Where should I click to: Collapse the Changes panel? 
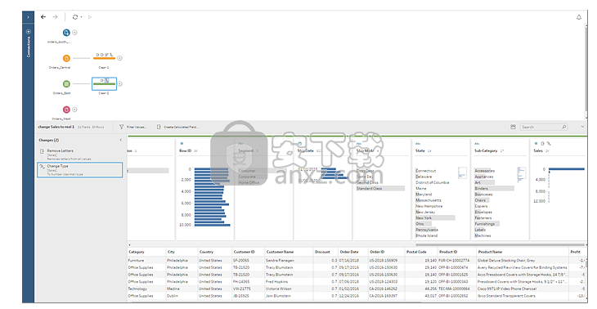coord(121,140)
